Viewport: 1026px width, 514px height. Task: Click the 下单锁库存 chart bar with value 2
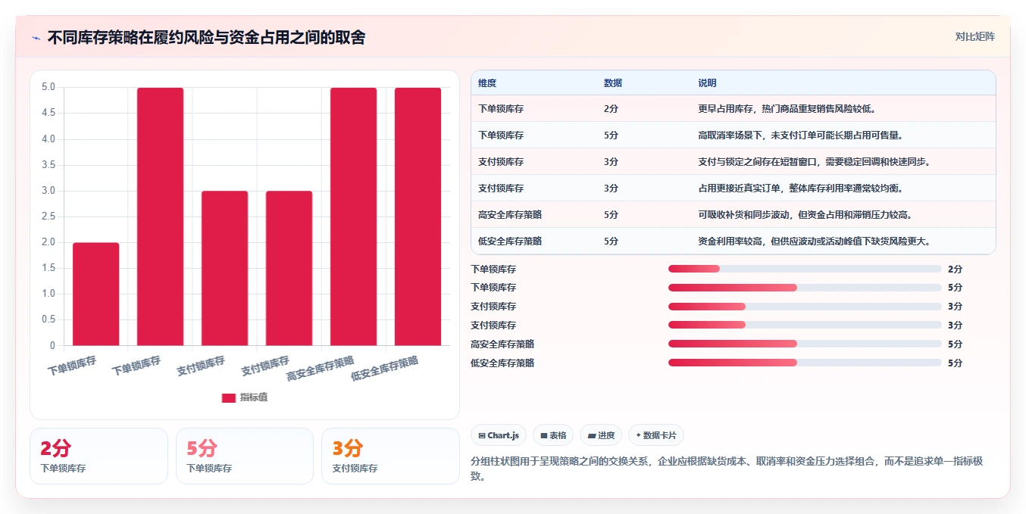pos(95,294)
